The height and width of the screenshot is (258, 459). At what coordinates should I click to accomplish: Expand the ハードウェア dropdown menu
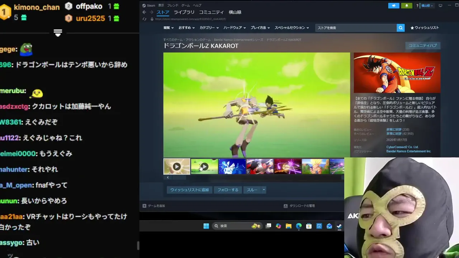click(235, 28)
